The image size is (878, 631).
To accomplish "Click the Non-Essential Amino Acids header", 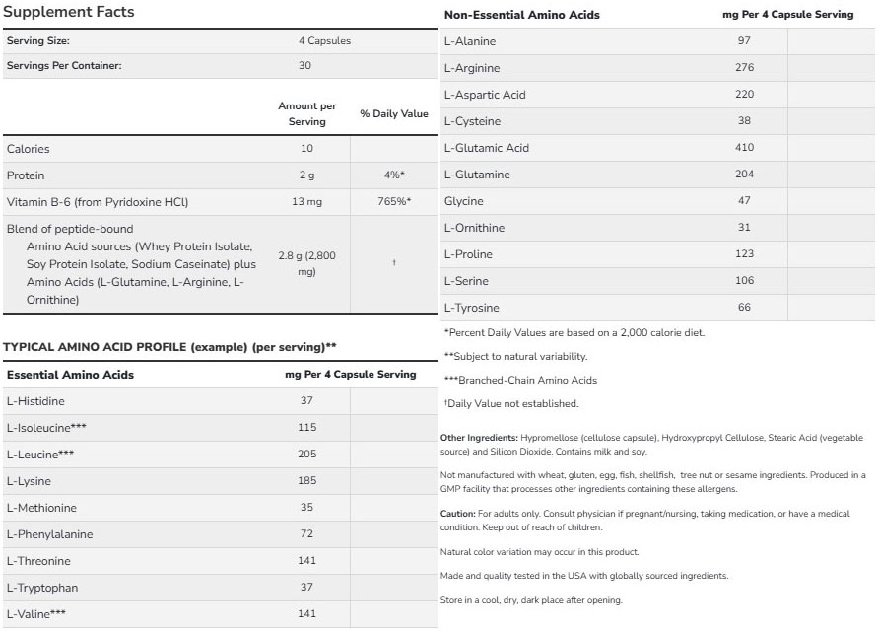I will [521, 15].
